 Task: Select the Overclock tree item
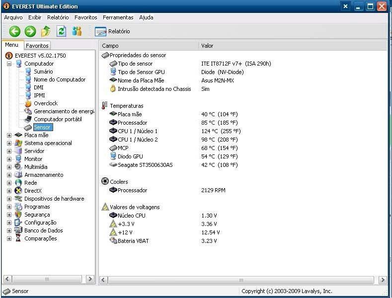[45, 103]
